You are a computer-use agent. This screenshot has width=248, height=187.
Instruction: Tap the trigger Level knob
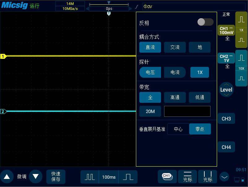pyautogui.click(x=226, y=90)
